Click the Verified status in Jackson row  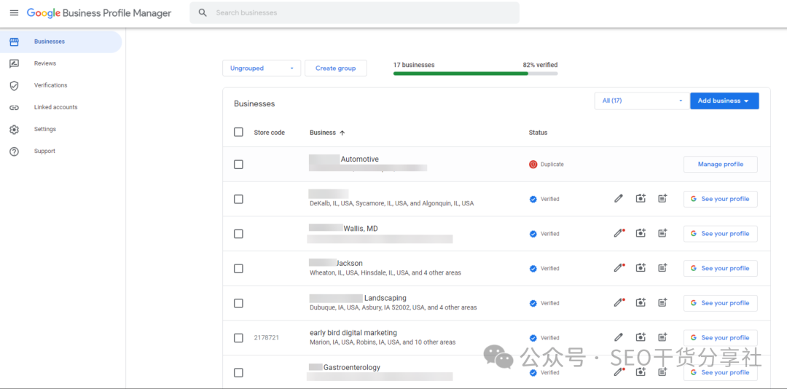(544, 269)
